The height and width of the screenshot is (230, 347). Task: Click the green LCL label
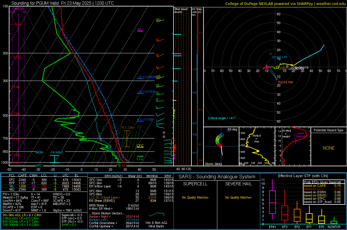click(140, 159)
